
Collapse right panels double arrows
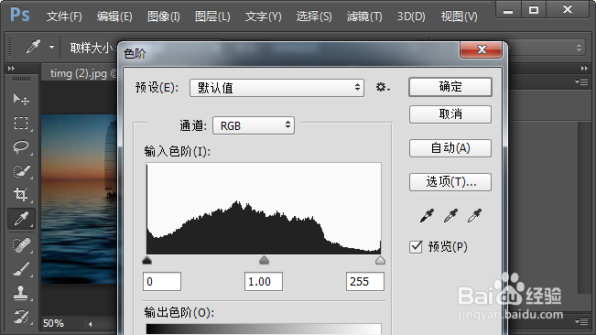(584, 69)
